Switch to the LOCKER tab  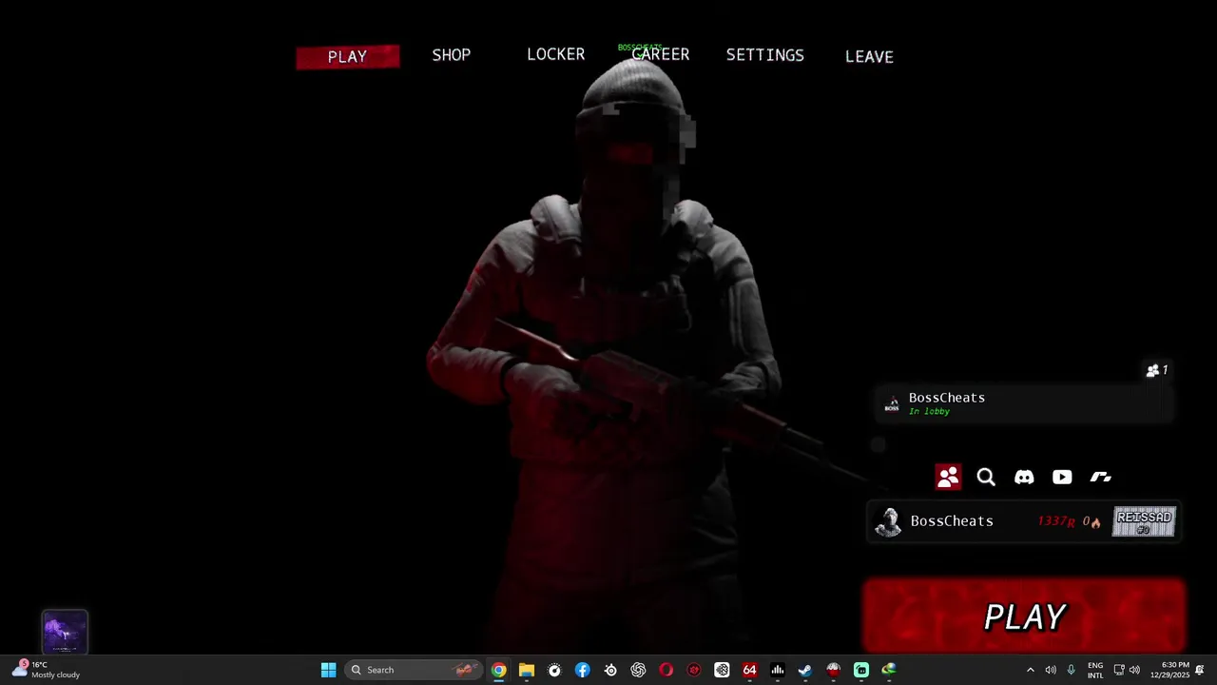coord(556,54)
